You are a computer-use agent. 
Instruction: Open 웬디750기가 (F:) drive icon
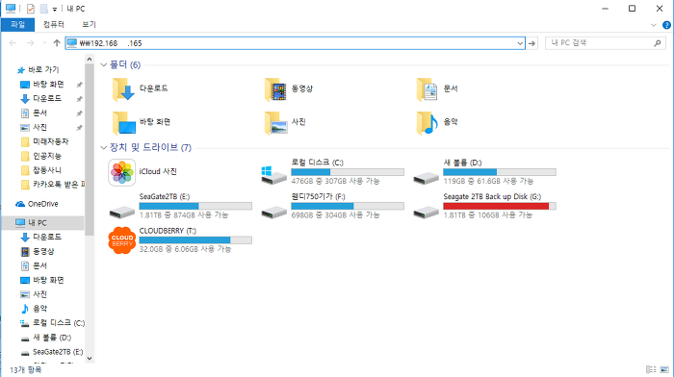[x=273, y=212]
